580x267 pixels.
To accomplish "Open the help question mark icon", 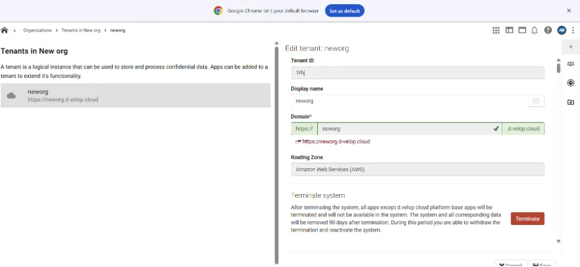I will (x=548, y=30).
